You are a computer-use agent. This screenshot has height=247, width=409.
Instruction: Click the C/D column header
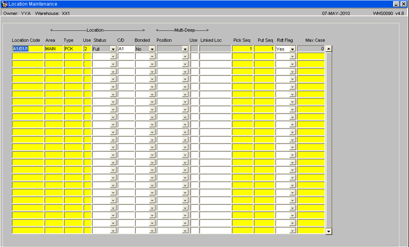pyautogui.click(x=121, y=40)
